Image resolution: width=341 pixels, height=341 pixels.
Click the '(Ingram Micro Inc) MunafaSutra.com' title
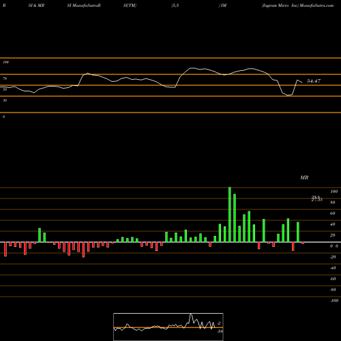(x=298, y=5)
